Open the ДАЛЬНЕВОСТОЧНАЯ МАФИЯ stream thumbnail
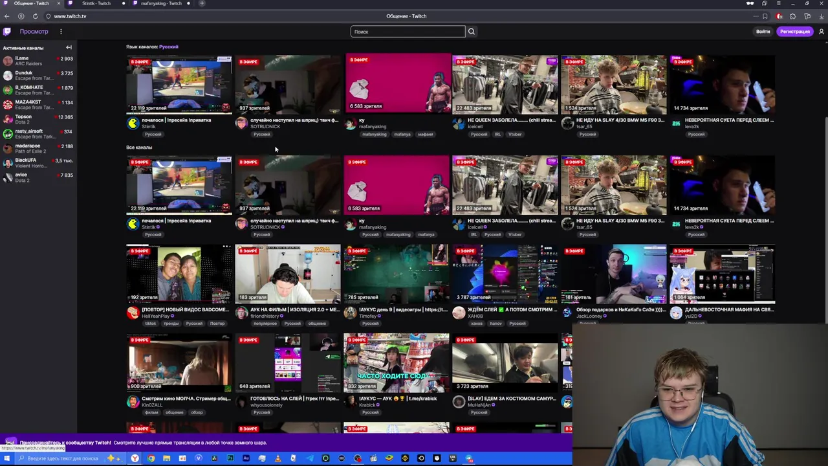The image size is (828, 466). click(723, 274)
